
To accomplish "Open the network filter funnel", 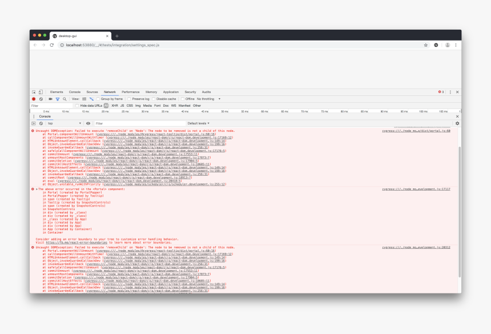I will coord(57,99).
